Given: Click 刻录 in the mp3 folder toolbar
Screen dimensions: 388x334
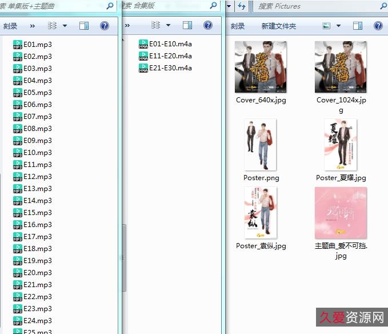Looking at the screenshot, I should tap(10, 26).
